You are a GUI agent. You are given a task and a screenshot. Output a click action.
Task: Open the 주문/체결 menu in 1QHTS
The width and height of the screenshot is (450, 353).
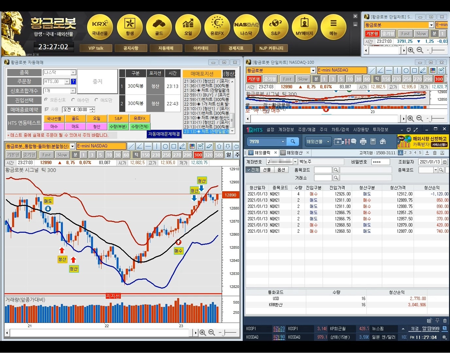point(307,130)
